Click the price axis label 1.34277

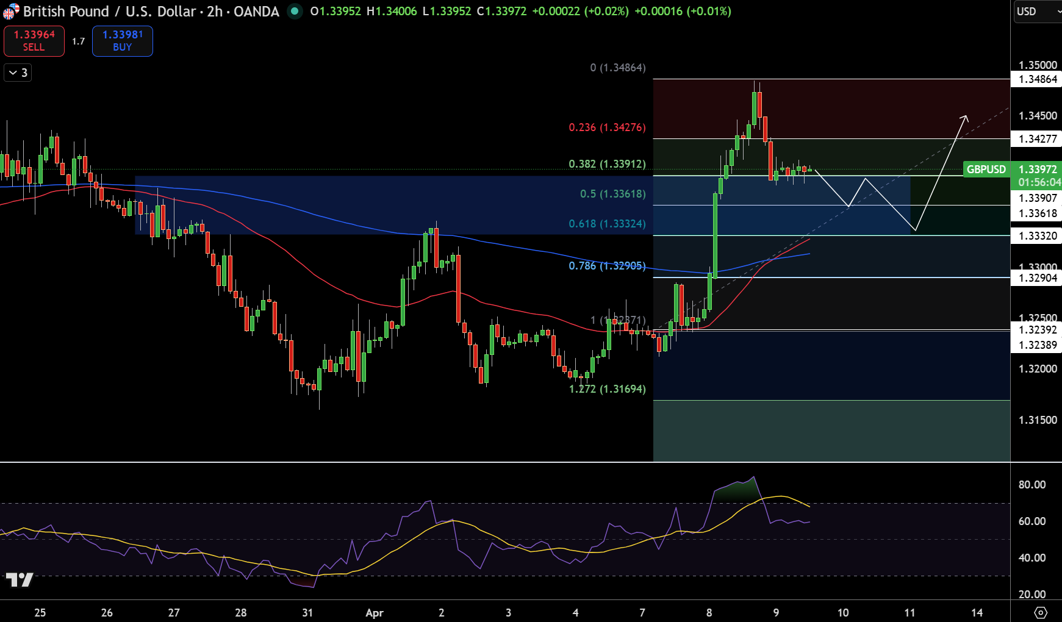click(1038, 139)
